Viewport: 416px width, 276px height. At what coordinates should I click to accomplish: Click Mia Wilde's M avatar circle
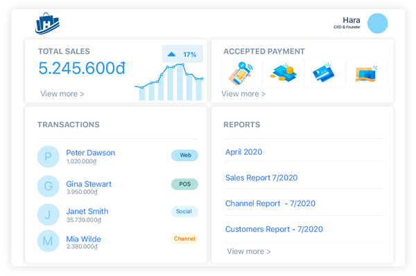click(48, 241)
